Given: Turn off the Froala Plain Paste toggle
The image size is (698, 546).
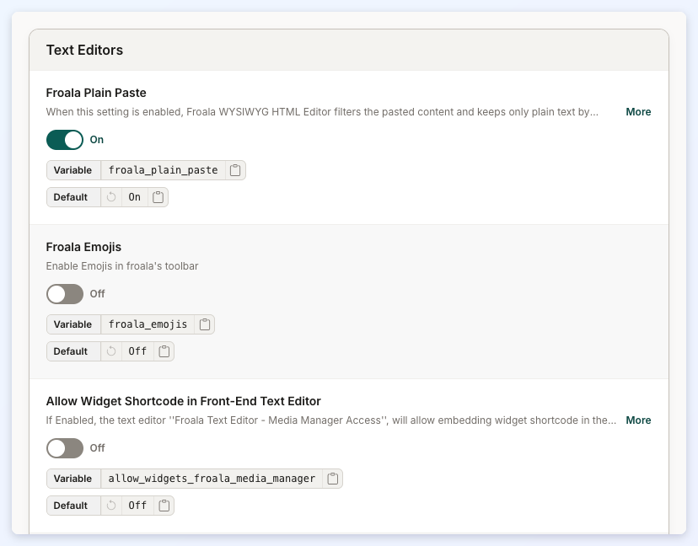Looking at the screenshot, I should (65, 140).
